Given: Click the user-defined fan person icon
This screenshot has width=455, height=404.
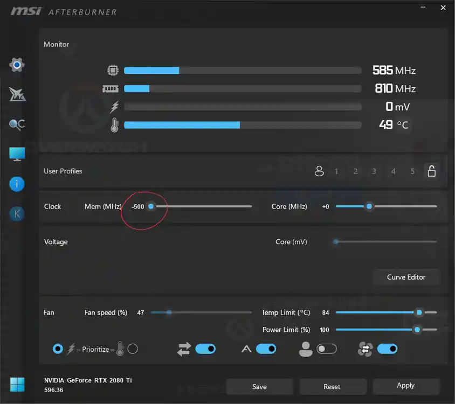Looking at the screenshot, I should (306, 349).
